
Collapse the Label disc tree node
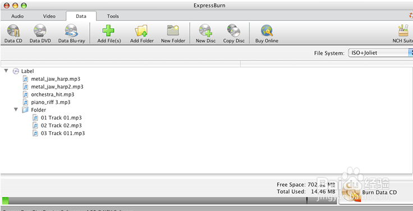[6, 71]
